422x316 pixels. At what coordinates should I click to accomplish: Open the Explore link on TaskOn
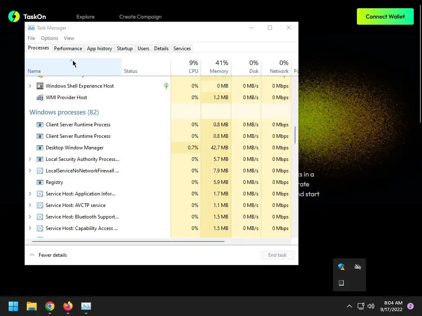click(85, 16)
